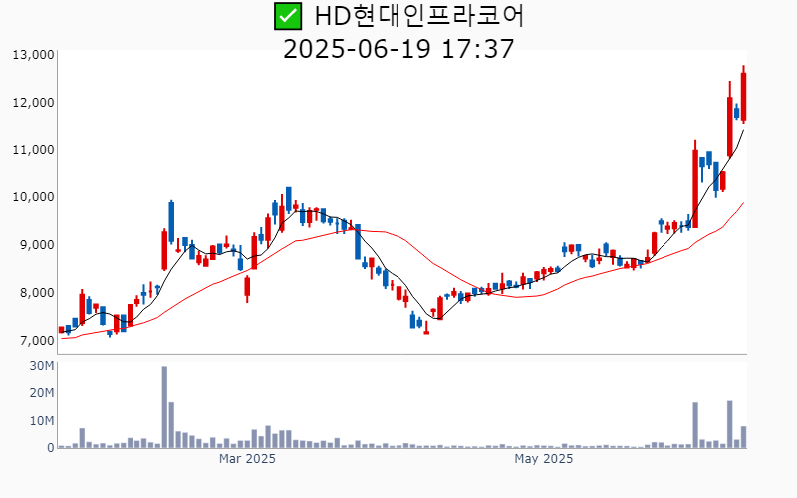Image resolution: width=797 pixels, height=498 pixels.
Task: Click the 20M volume axis label
Action: click(x=42, y=393)
